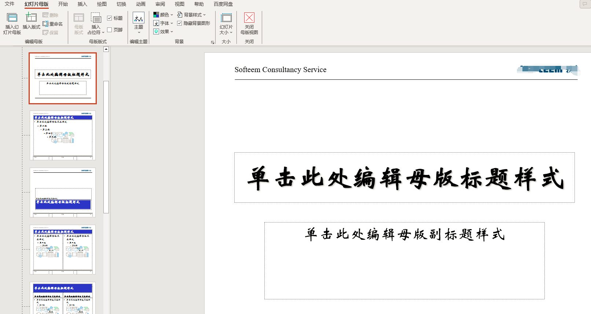Screen dimensions: 591x314
Task: Open Background Styles (背景样式) dropdown
Action: [191, 15]
